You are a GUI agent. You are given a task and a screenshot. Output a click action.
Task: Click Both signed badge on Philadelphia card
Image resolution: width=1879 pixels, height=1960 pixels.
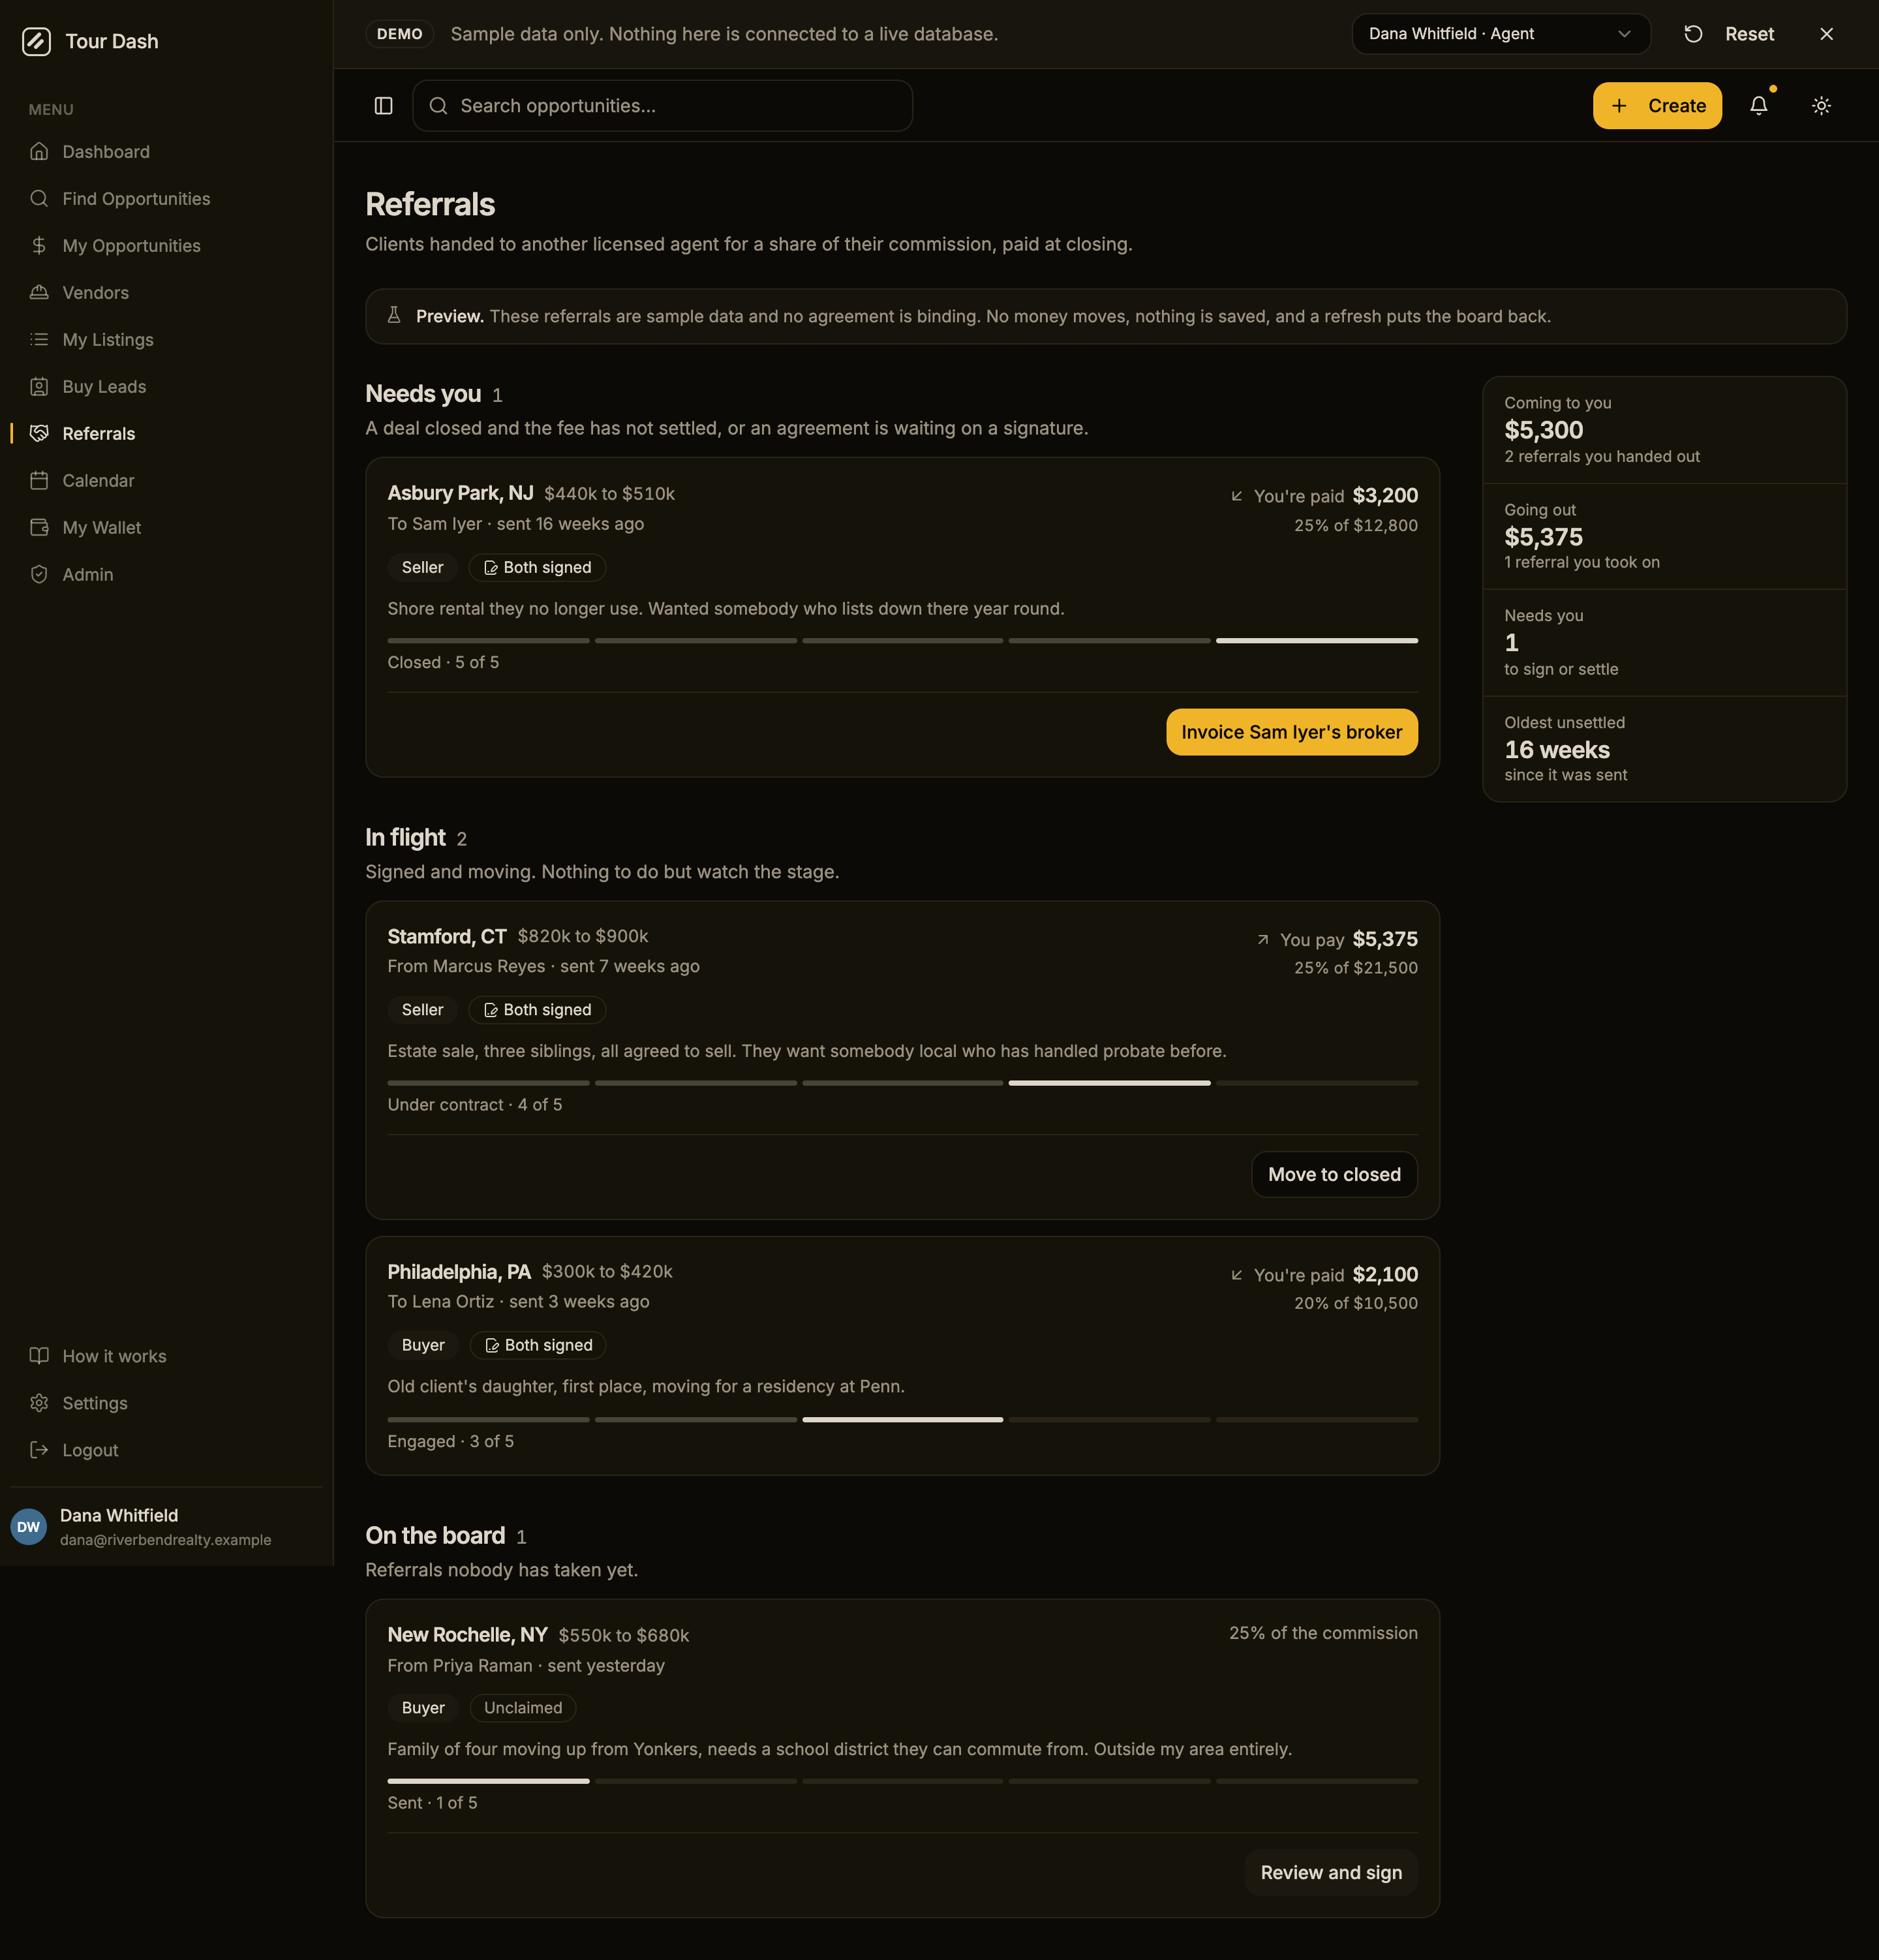[x=538, y=1345]
